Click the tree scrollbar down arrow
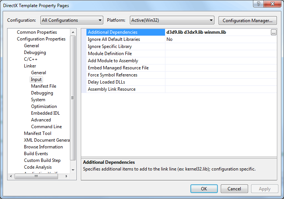 pyautogui.click(x=73, y=170)
